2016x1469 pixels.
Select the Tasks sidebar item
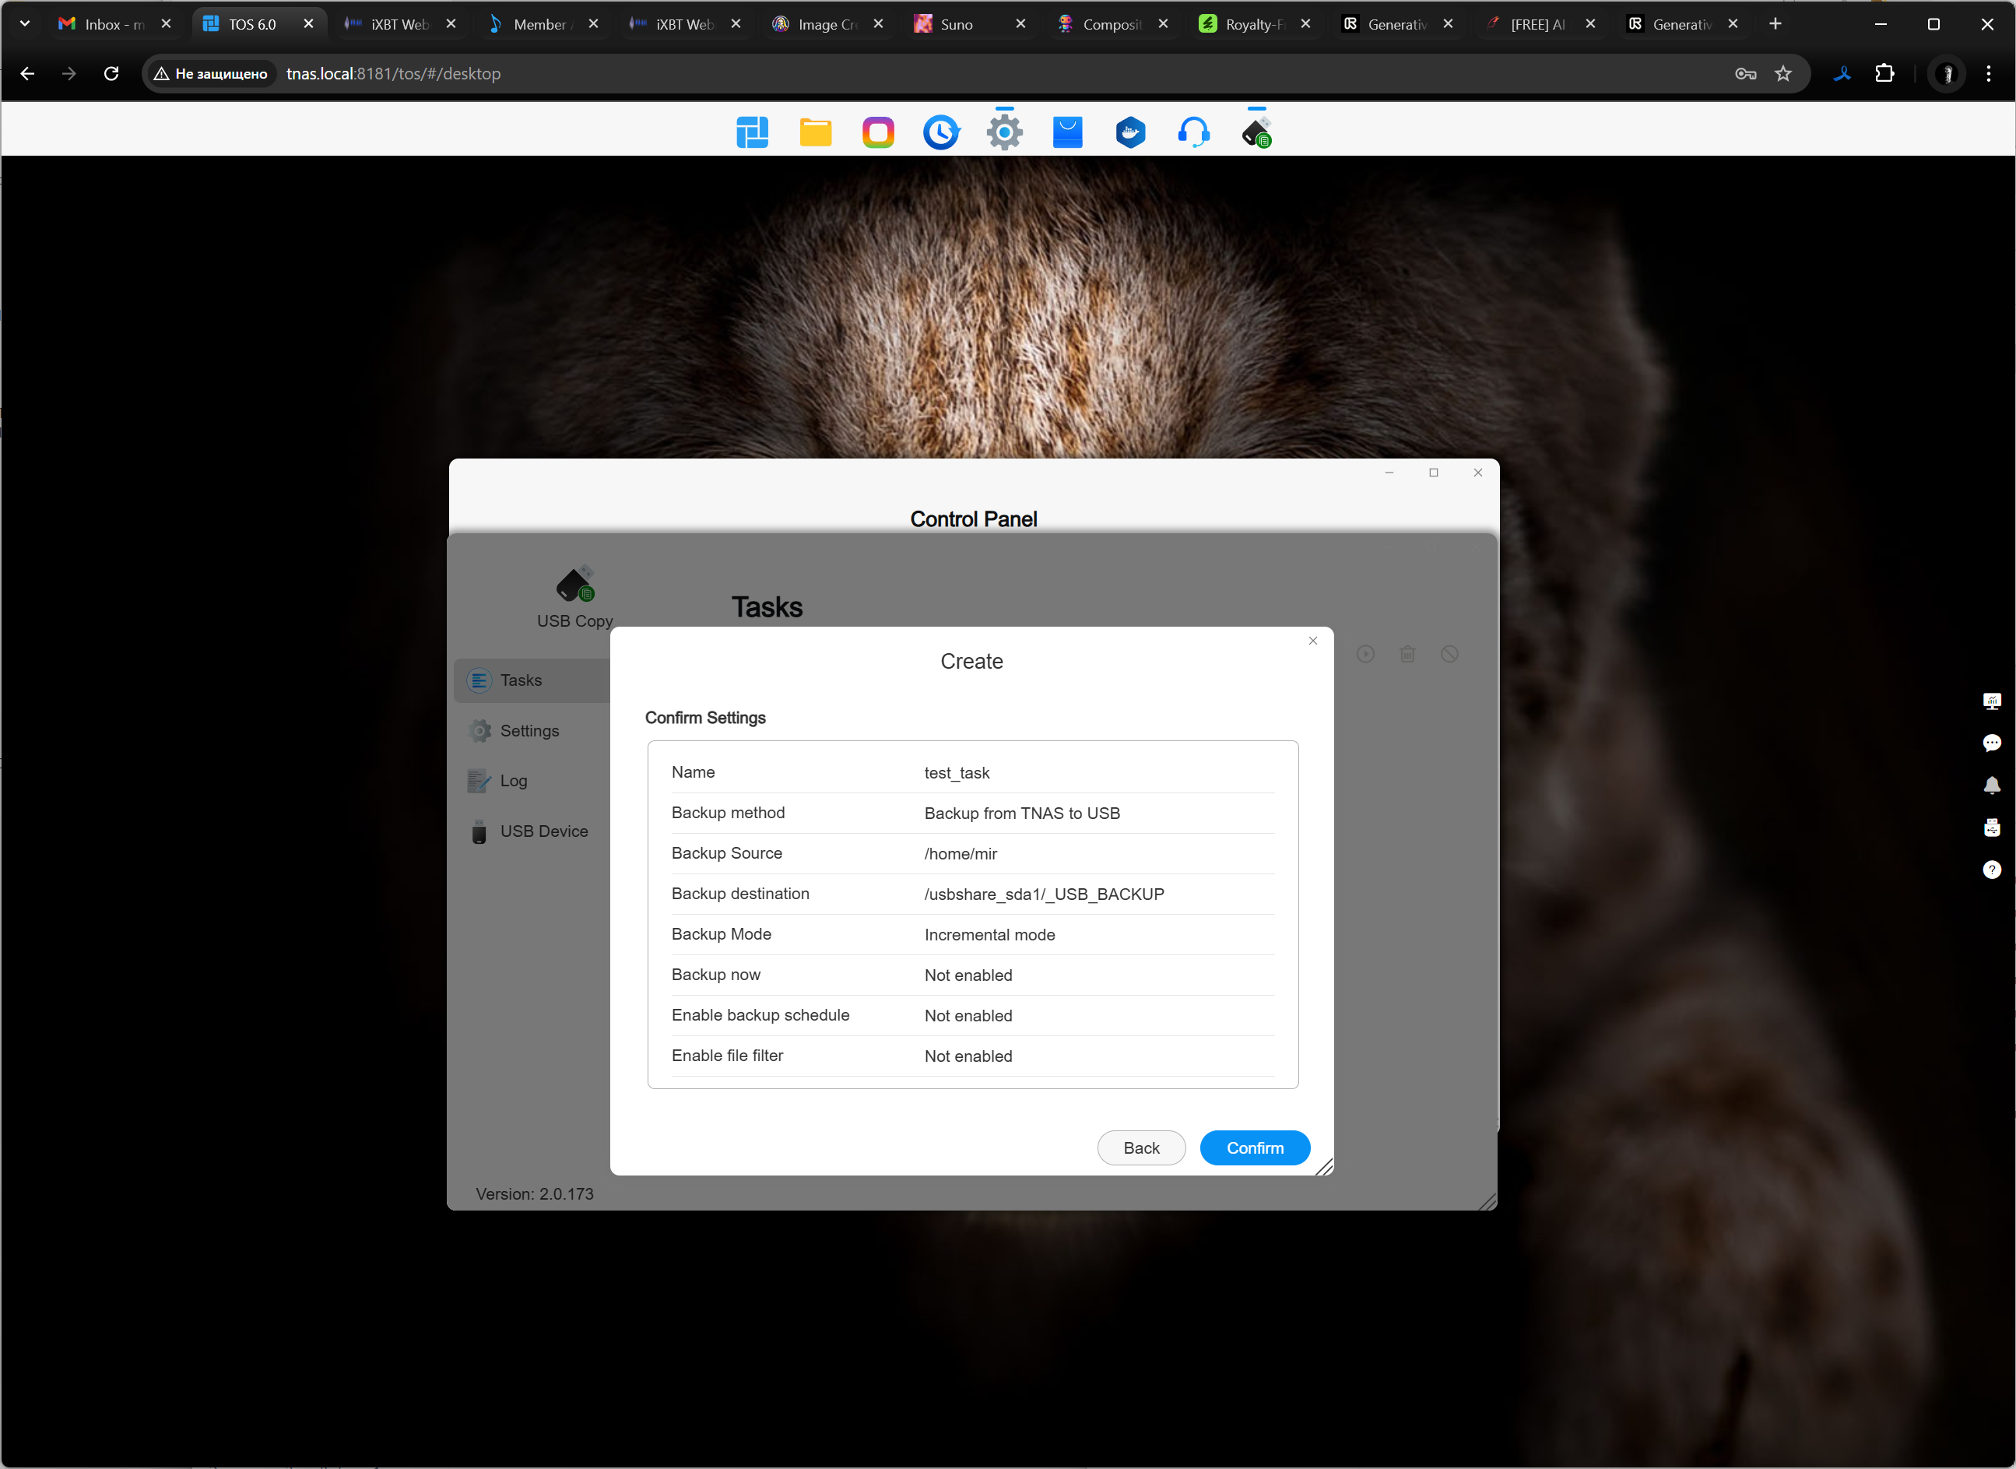[521, 680]
